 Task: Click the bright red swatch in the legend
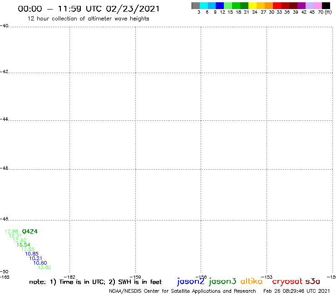[277, 5]
